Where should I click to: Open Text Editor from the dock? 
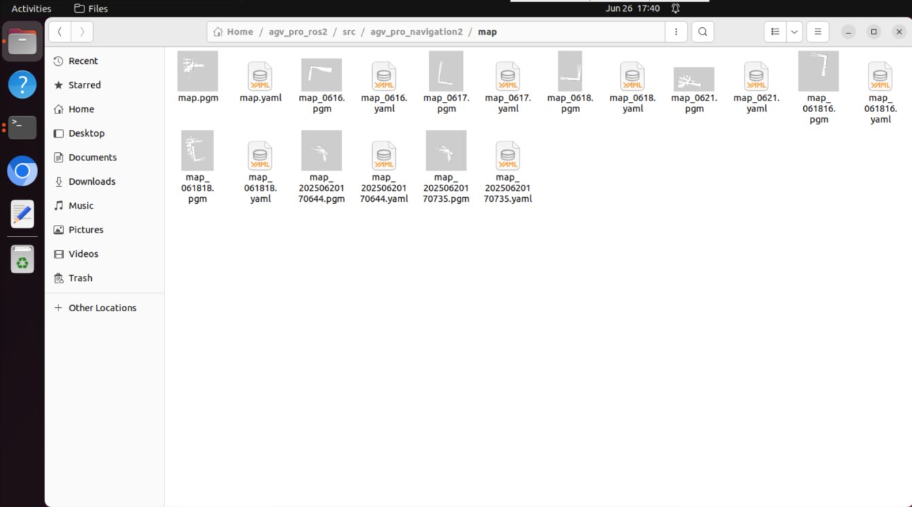coord(22,214)
